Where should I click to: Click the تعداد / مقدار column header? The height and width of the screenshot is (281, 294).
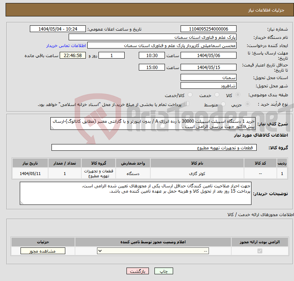(x=65, y=163)
